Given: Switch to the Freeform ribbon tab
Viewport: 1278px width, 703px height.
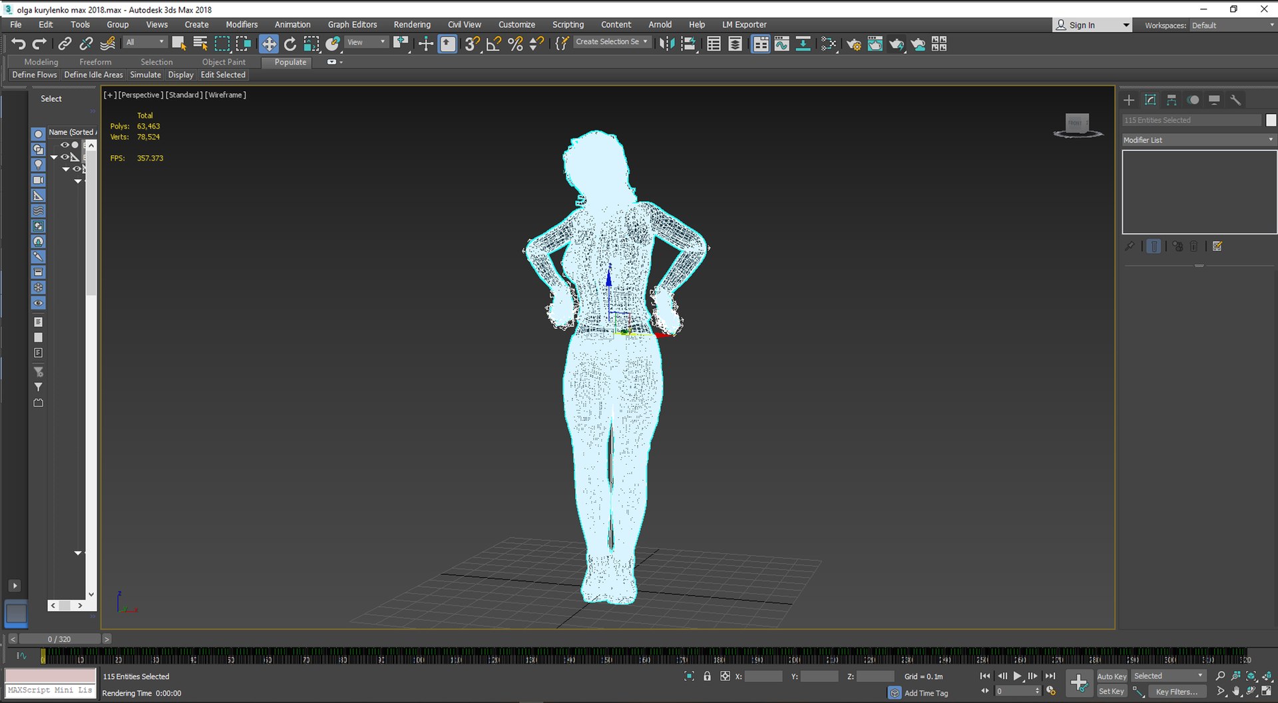Looking at the screenshot, I should (95, 62).
